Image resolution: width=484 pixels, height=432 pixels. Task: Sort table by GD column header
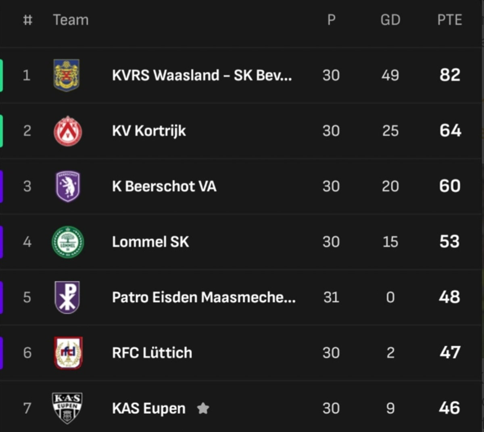pos(390,20)
